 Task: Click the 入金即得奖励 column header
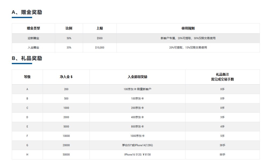point(137,77)
